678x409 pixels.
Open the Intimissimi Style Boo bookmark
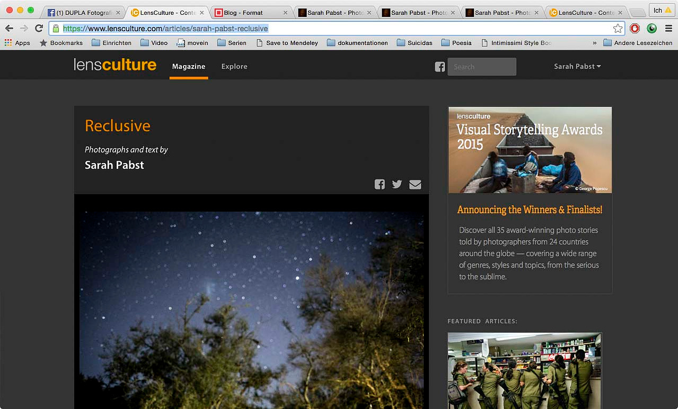[x=516, y=43]
